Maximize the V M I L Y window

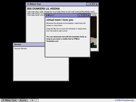pos(84,15)
